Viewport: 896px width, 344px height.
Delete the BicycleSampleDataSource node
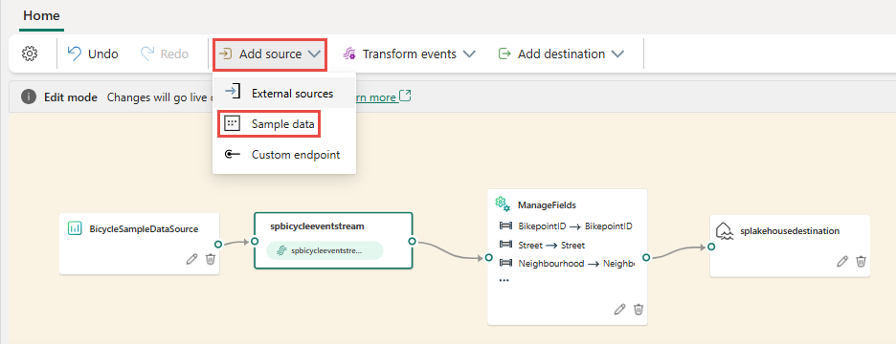coord(211,259)
